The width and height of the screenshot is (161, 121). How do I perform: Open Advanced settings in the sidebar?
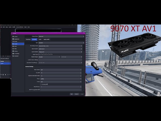tap(18, 56)
